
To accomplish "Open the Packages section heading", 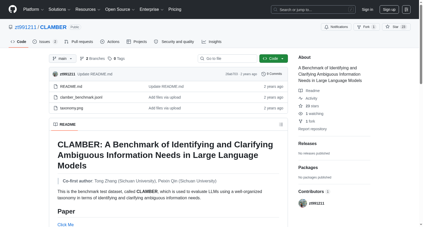I will click(x=308, y=168).
